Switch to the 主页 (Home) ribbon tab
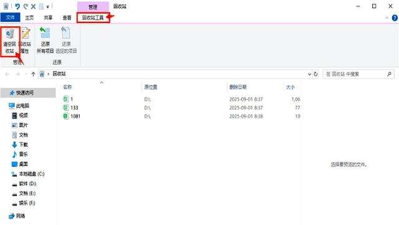 click(x=29, y=17)
